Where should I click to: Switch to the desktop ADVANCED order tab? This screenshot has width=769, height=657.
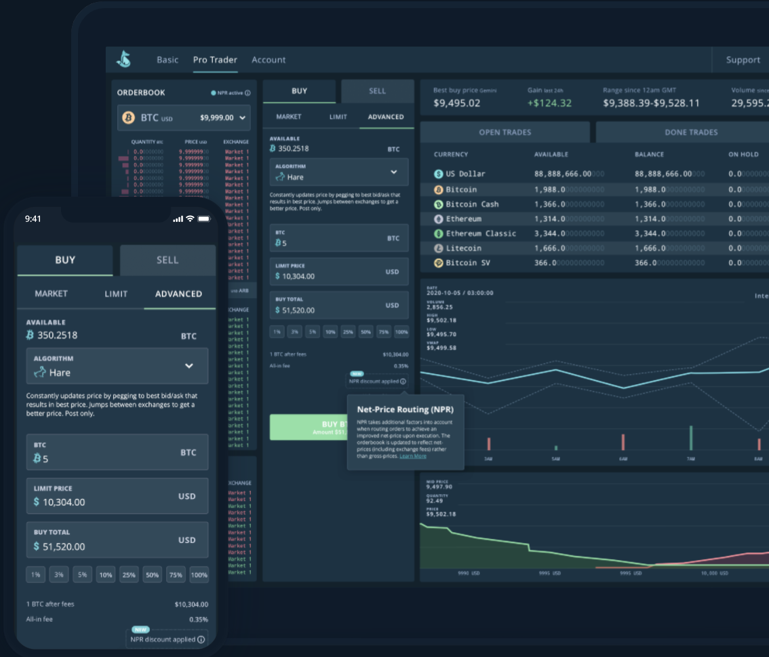tap(386, 117)
